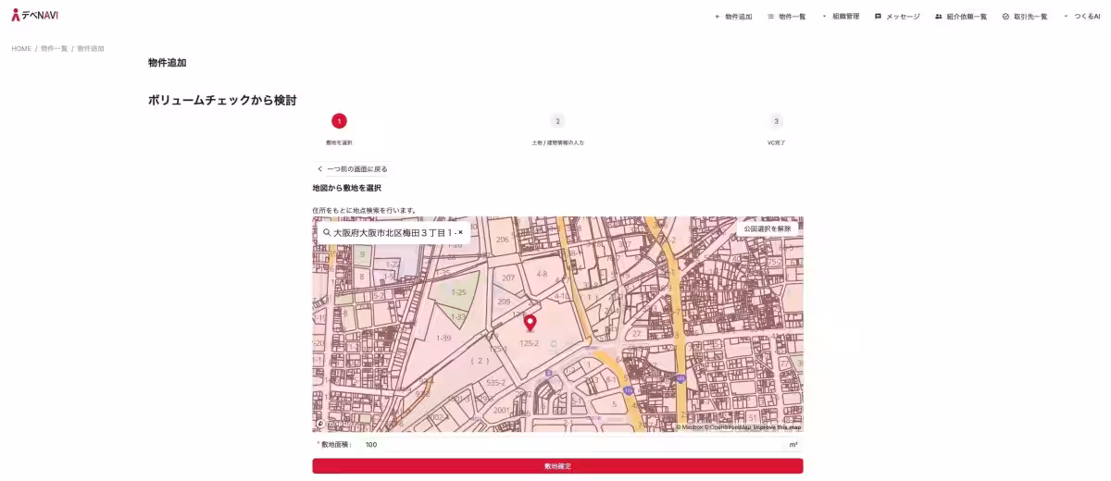Select step 2 circle in the stepper

[x=557, y=121]
